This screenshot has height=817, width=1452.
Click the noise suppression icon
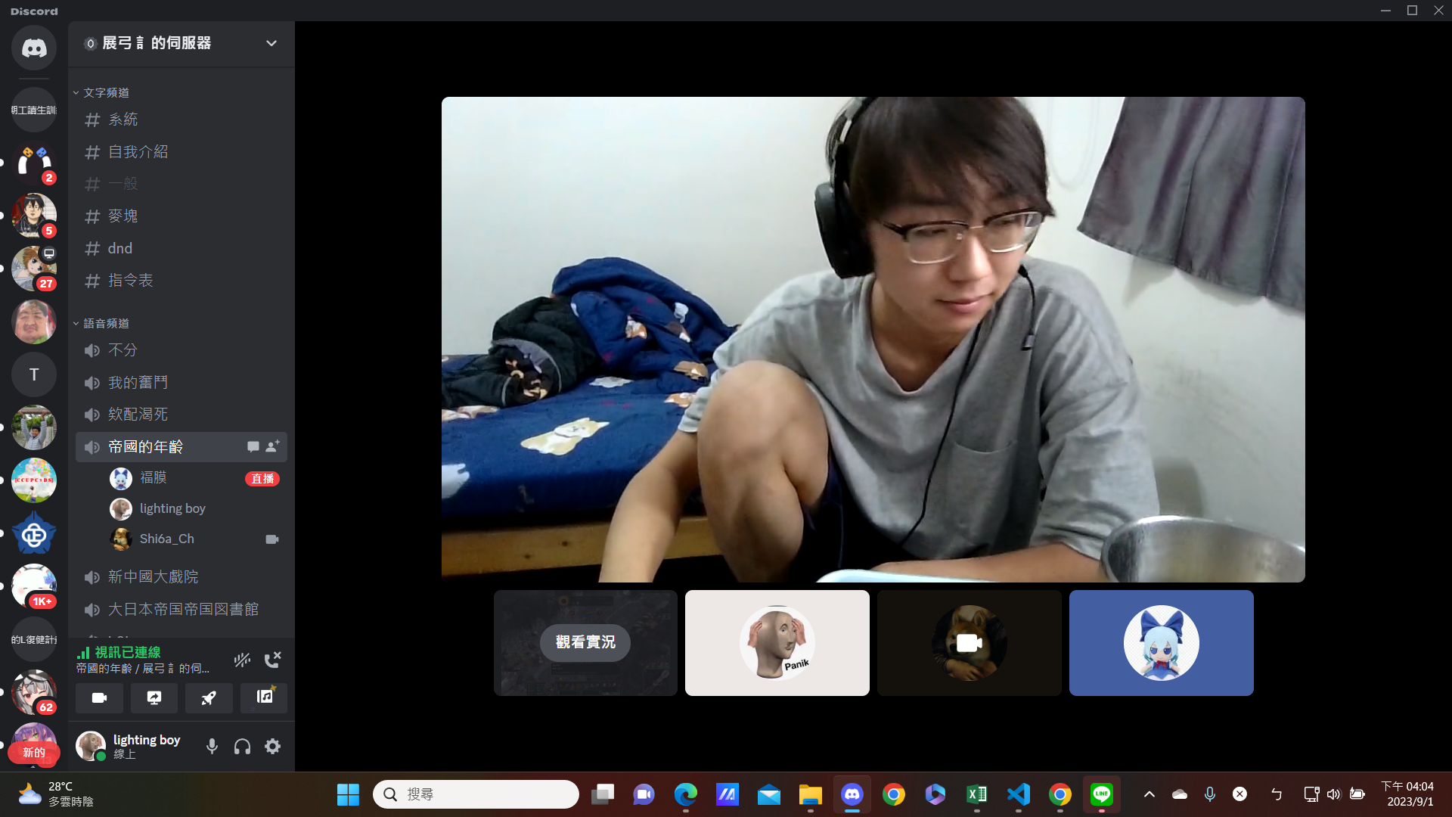[x=242, y=660]
